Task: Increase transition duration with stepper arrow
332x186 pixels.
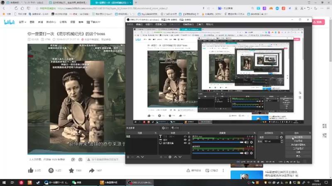Action: coord(282,141)
